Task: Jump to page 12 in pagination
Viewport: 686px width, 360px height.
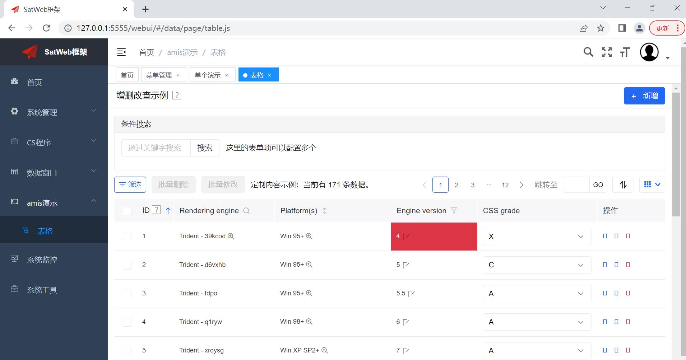Action: click(x=505, y=185)
